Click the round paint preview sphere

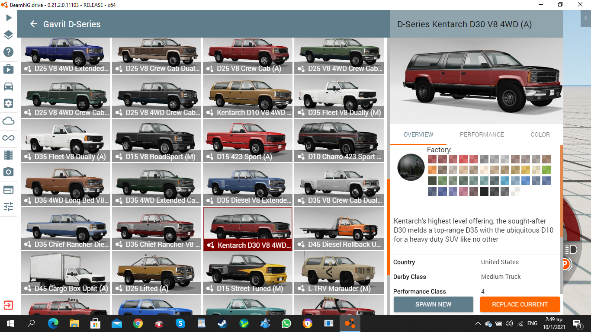(x=411, y=167)
